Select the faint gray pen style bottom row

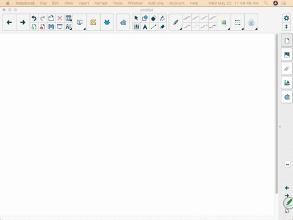(195, 27)
